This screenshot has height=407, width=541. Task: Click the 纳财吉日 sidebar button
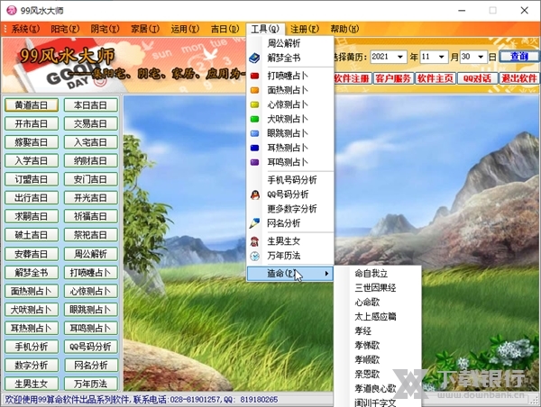(x=91, y=161)
